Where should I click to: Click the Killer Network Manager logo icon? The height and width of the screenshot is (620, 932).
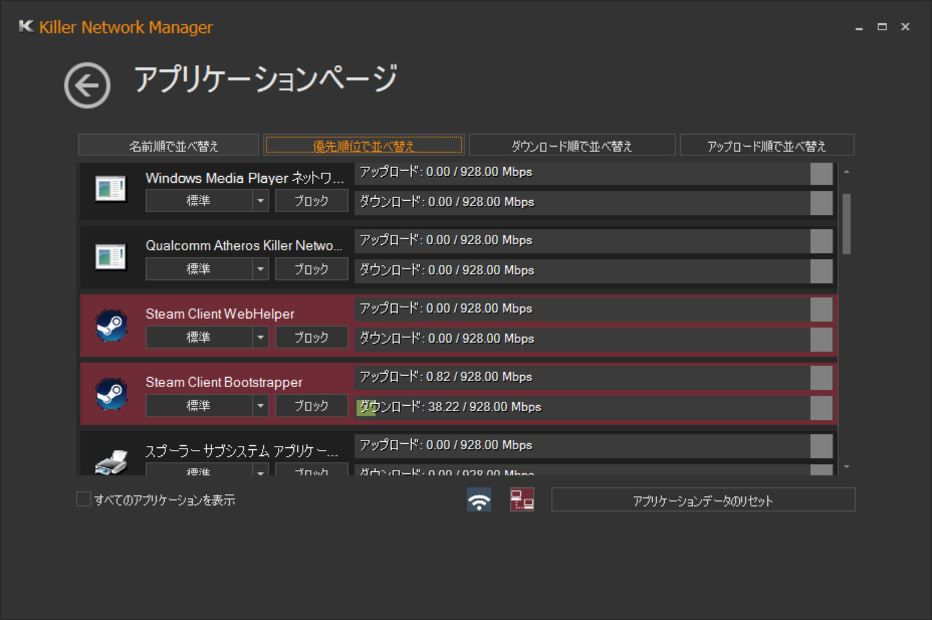pos(26,26)
